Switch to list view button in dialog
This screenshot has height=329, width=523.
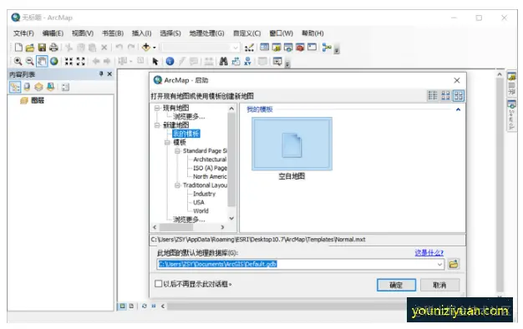[x=433, y=96]
